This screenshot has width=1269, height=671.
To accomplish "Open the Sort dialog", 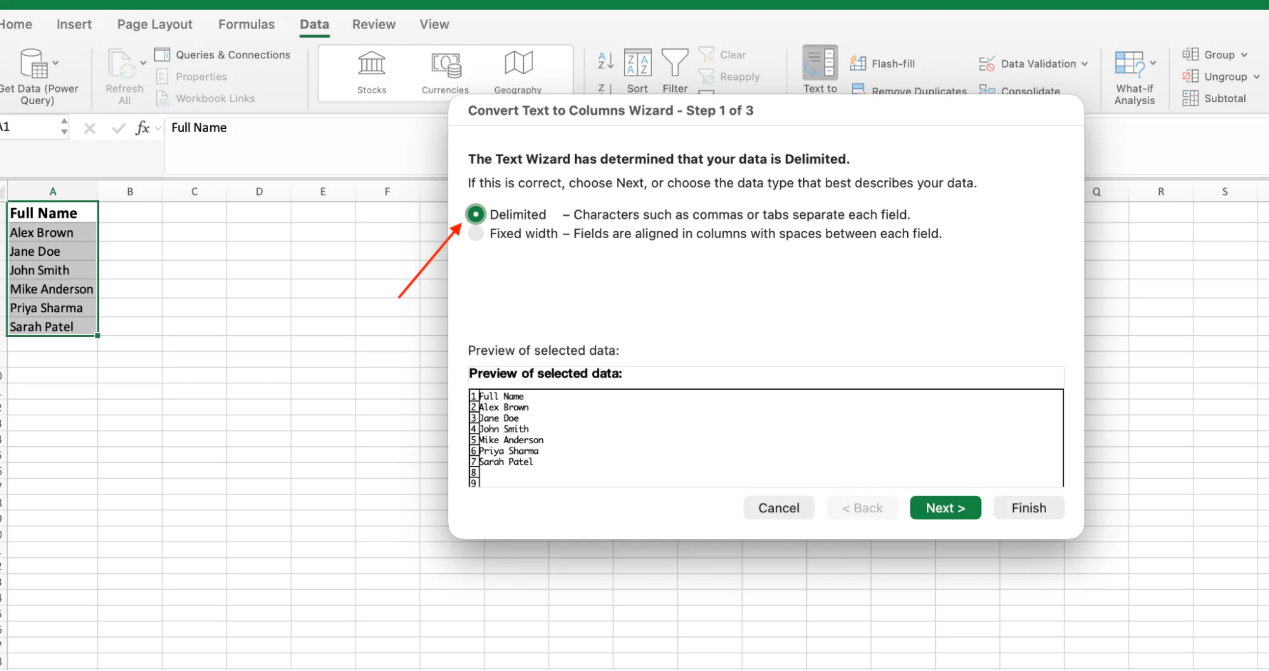I will coord(637,71).
